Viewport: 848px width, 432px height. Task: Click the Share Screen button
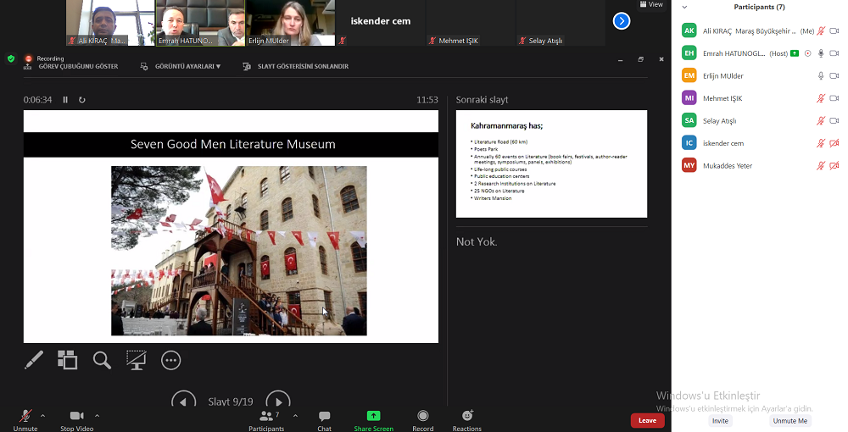coord(373,418)
